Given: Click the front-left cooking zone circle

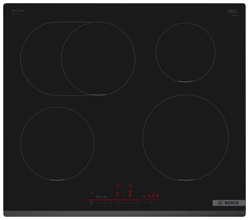Looking at the screenshot, I should click(57, 143).
